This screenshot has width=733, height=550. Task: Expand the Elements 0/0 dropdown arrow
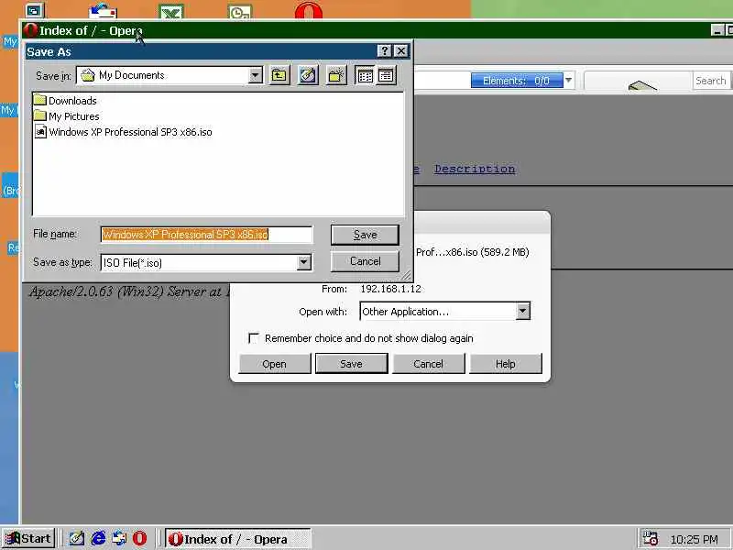tap(568, 81)
